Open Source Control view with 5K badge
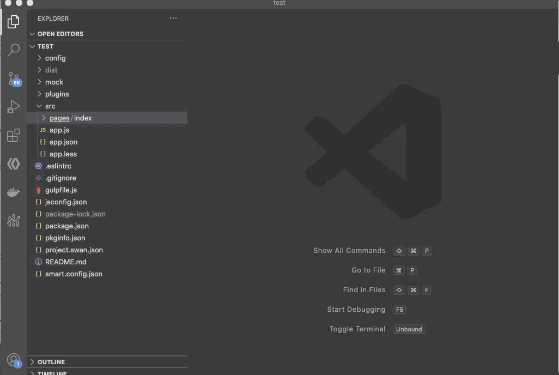559x375 pixels. click(14, 79)
